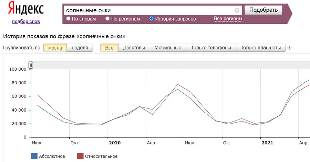The width and height of the screenshot is (310, 162).
Task: Open the green help question mark icon
Action: click(x=289, y=48)
